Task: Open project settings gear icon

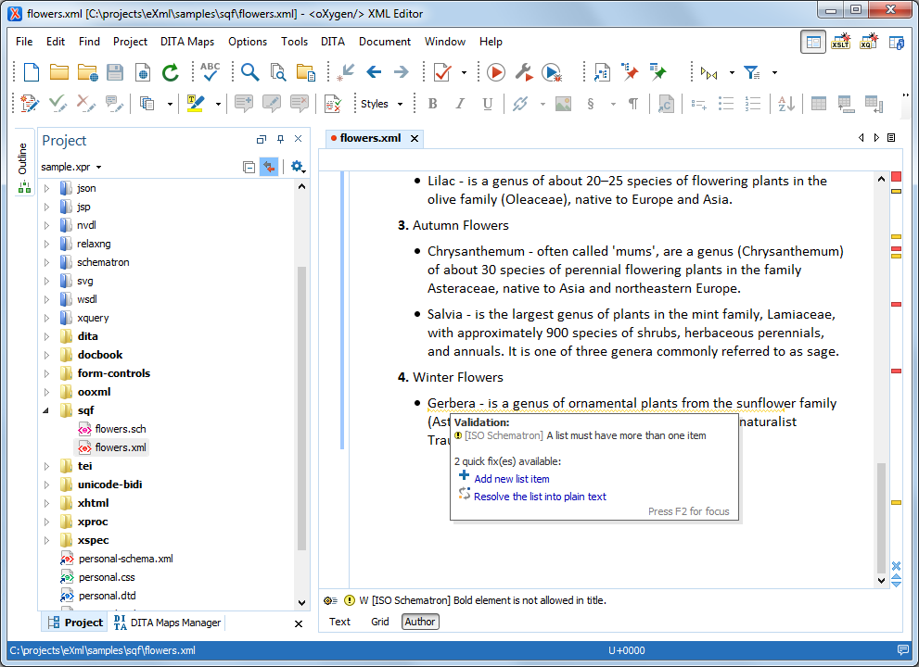Action: [297, 167]
